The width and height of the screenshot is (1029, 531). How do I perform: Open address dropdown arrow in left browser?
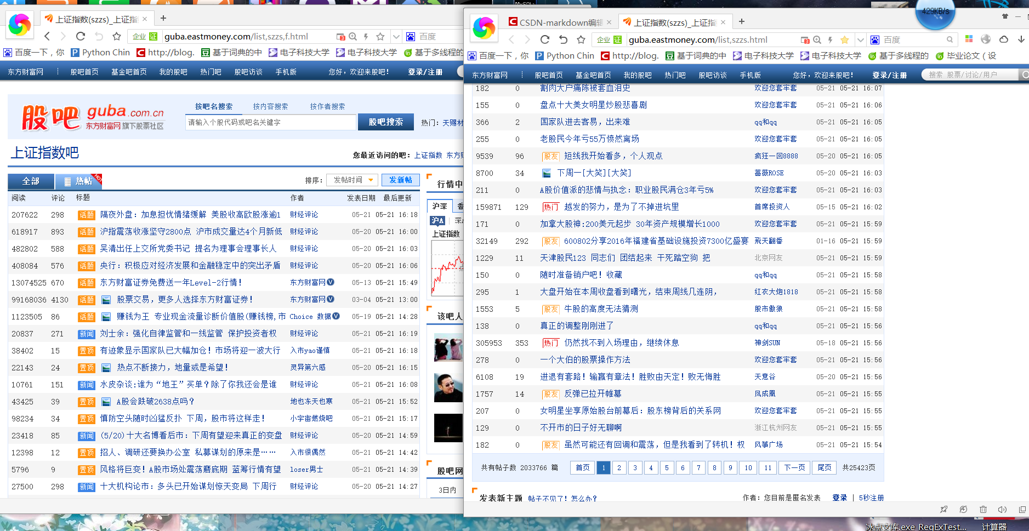pos(396,37)
